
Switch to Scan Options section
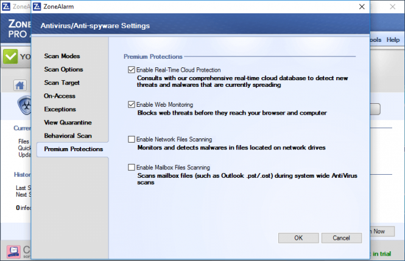pyautogui.click(x=63, y=69)
